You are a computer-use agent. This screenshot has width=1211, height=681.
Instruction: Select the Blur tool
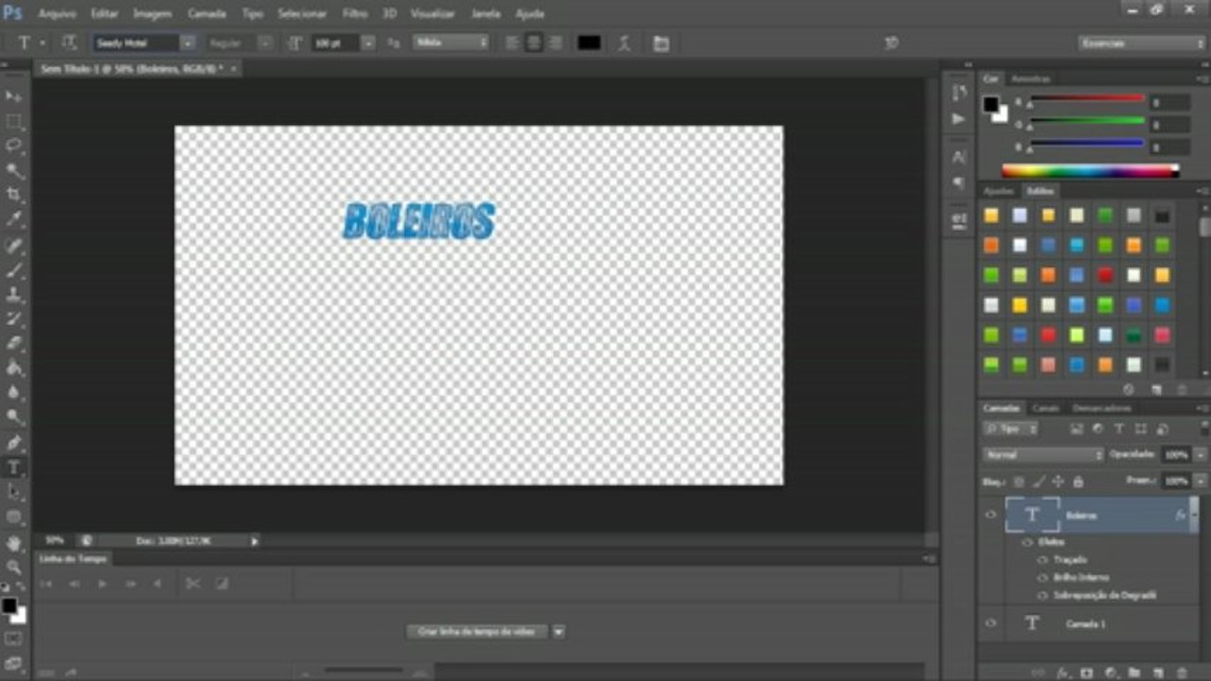pyautogui.click(x=14, y=393)
